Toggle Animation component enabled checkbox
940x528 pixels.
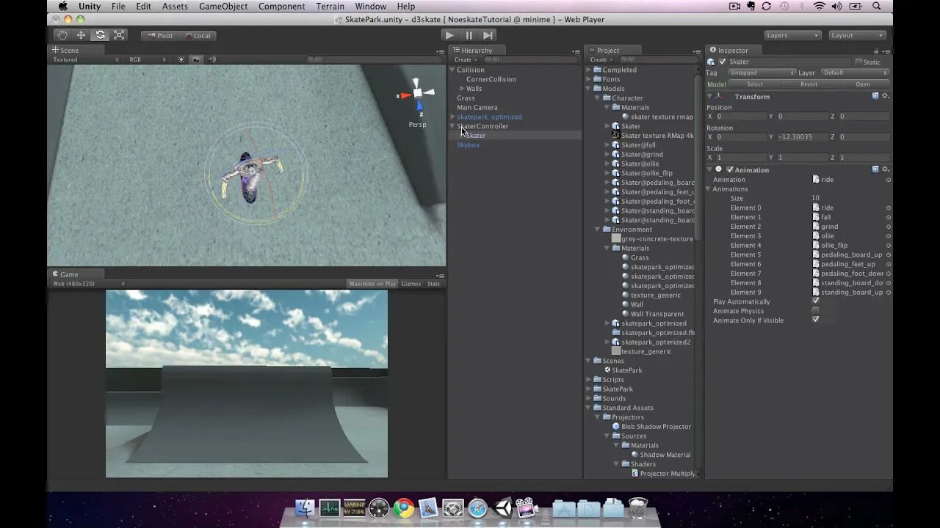click(x=730, y=169)
